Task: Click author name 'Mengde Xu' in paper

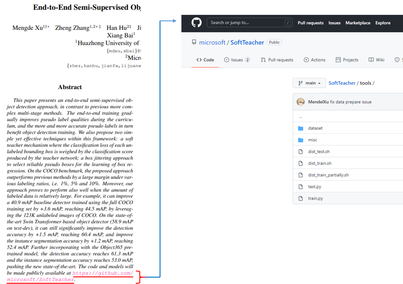Action: [28, 28]
